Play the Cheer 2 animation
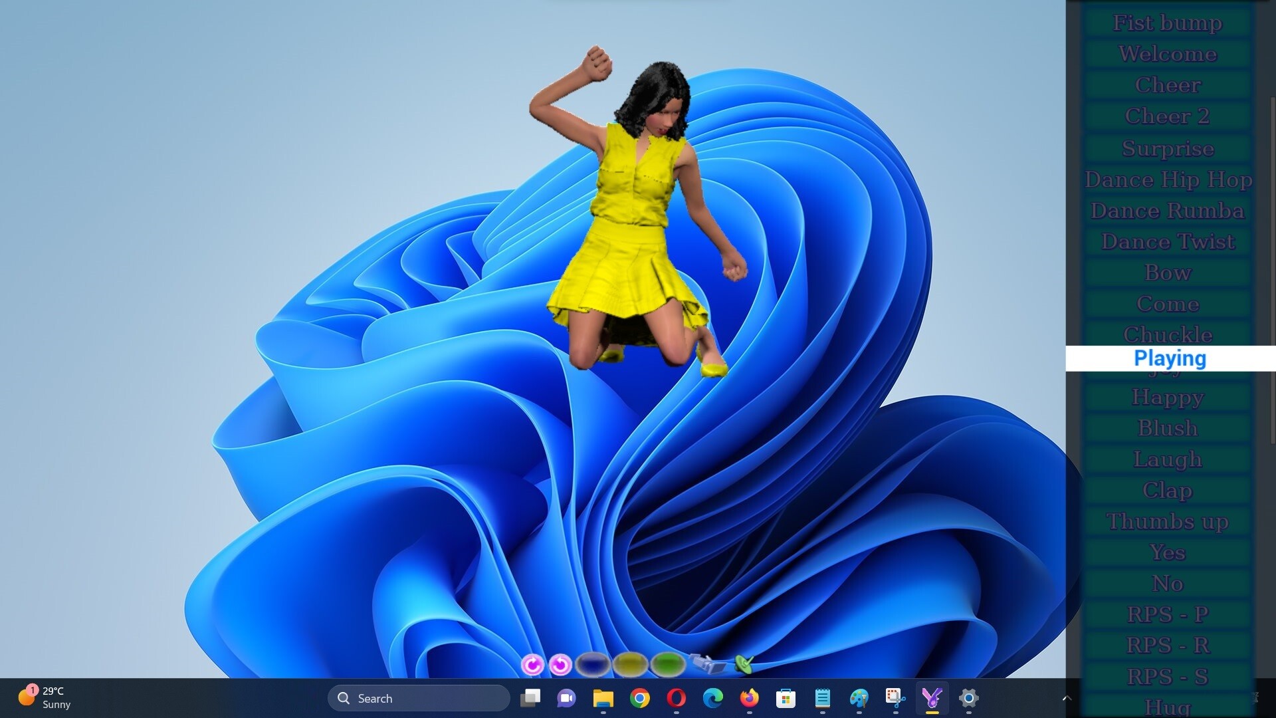 [1168, 116]
